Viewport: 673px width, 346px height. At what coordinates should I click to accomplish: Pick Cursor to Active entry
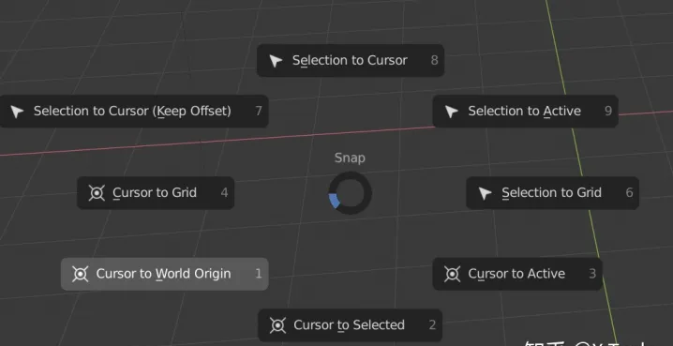click(517, 274)
